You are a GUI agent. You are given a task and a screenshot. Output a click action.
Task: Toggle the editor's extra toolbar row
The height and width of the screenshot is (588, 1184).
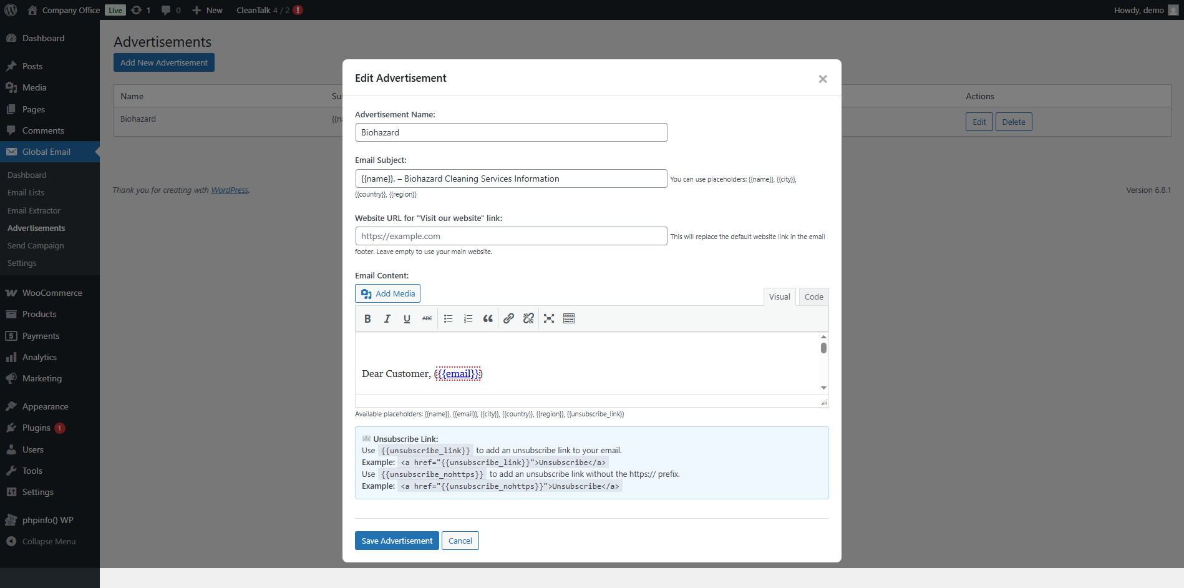pos(569,318)
